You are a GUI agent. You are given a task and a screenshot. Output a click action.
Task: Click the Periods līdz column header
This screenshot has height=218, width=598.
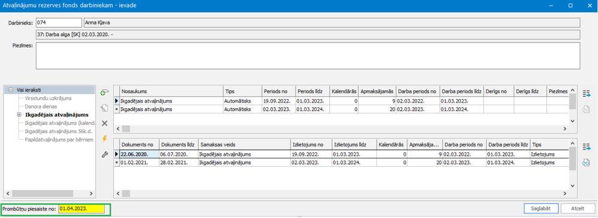click(x=312, y=91)
